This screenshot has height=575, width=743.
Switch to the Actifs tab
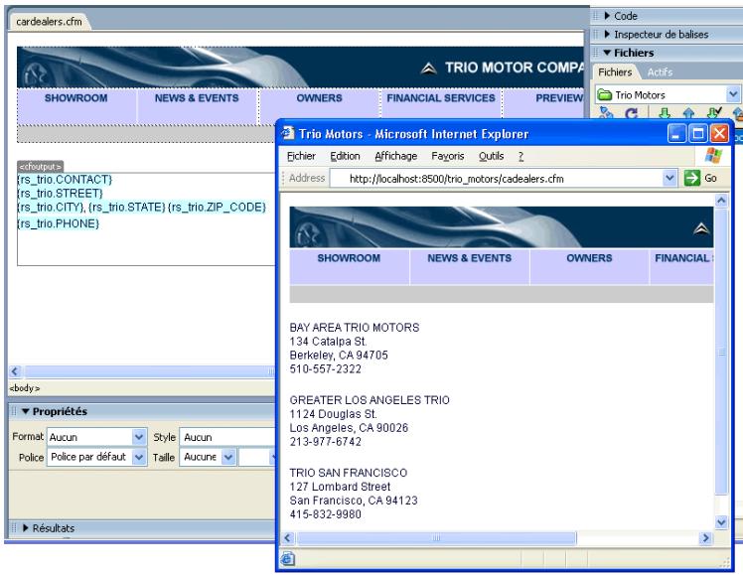pos(660,72)
